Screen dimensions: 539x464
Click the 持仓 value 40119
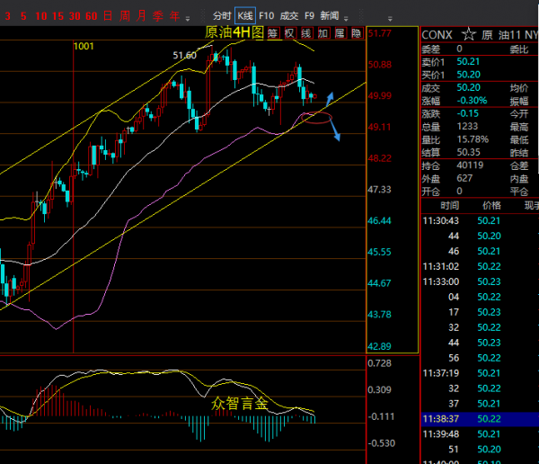[x=470, y=165]
